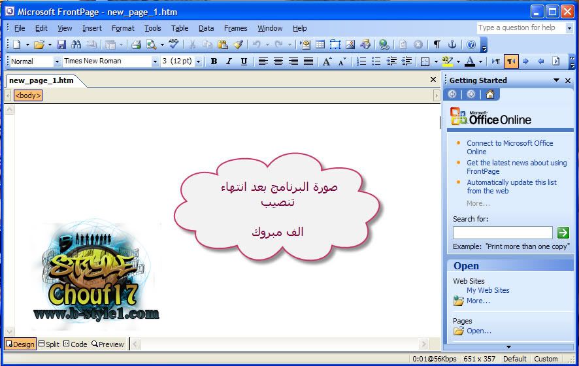
Task: Open the Style dropdown showing Normal
Action: (x=57, y=61)
